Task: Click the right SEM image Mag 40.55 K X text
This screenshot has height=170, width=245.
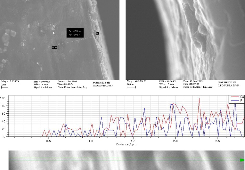Action: click(137, 81)
